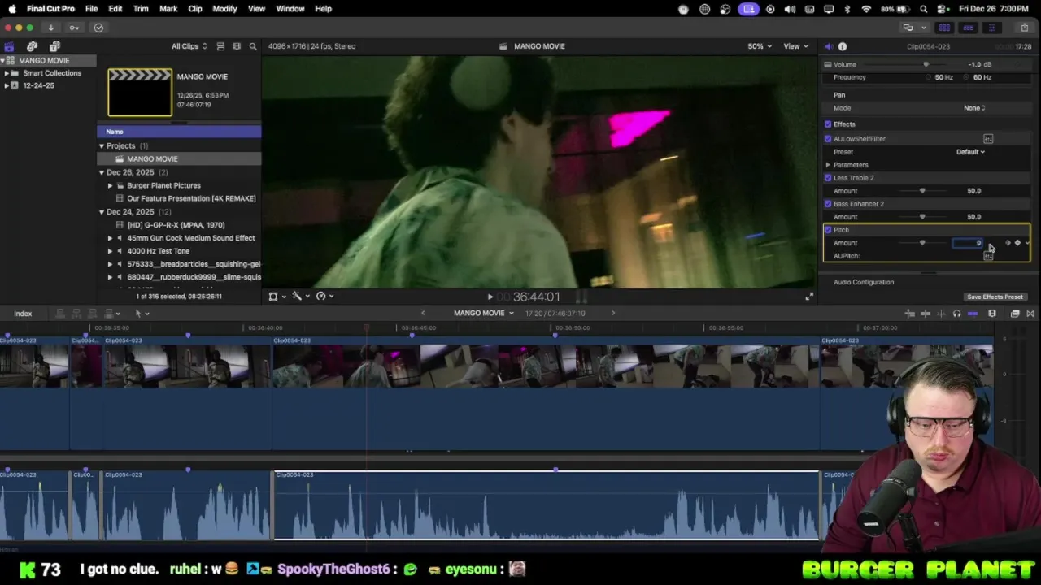Image resolution: width=1041 pixels, height=585 pixels.
Task: Disable the AULowShelfFilter effect checkbox
Action: (x=828, y=139)
